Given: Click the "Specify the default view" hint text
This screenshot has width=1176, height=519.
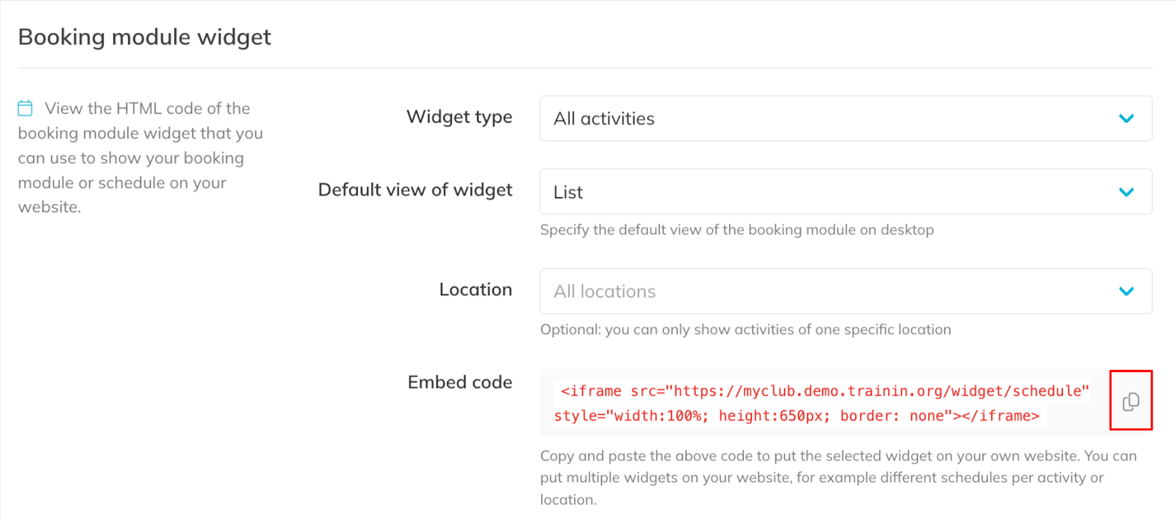Looking at the screenshot, I should coord(736,230).
